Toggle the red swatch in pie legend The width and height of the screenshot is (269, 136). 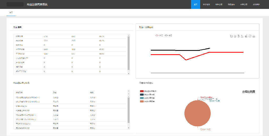pos(142,91)
